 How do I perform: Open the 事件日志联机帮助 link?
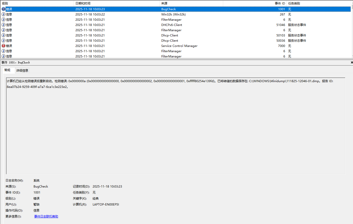point(46,217)
